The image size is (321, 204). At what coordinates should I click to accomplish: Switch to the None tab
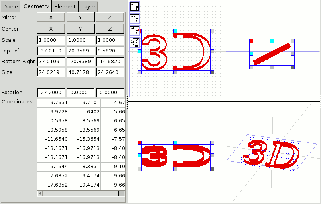pyautogui.click(x=11, y=6)
